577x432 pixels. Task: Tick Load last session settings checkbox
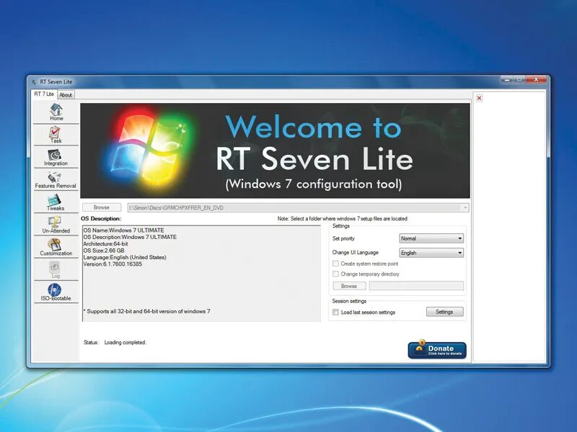(335, 312)
